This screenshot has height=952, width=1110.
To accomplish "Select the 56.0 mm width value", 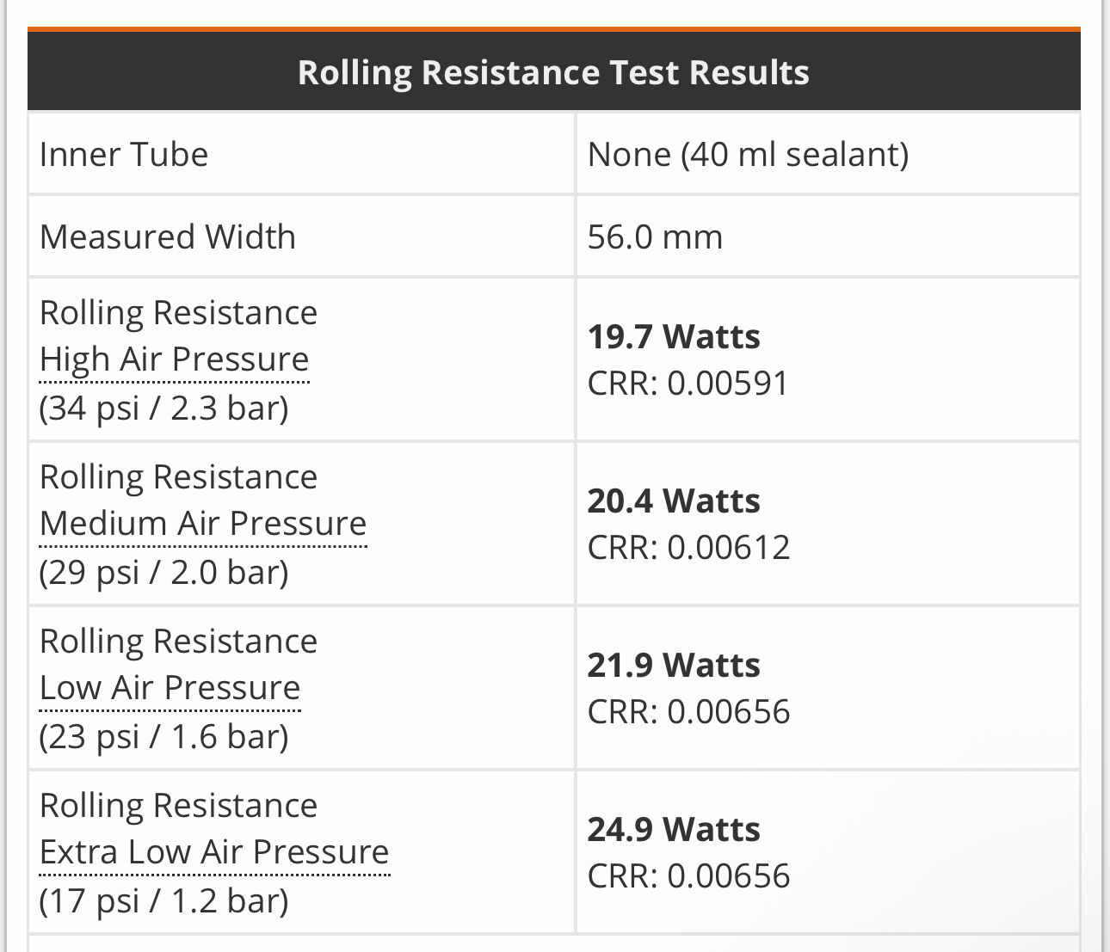I will [655, 237].
